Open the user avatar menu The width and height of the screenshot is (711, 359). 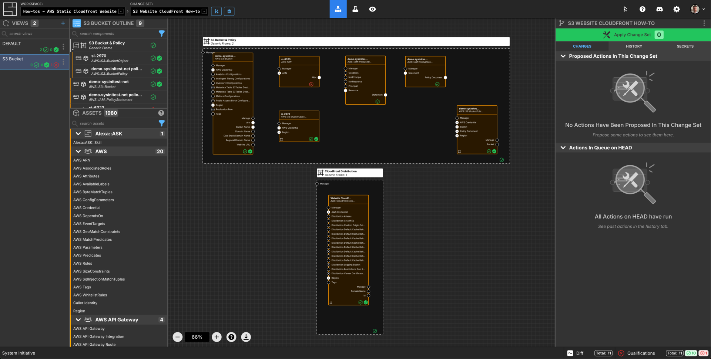click(698, 9)
